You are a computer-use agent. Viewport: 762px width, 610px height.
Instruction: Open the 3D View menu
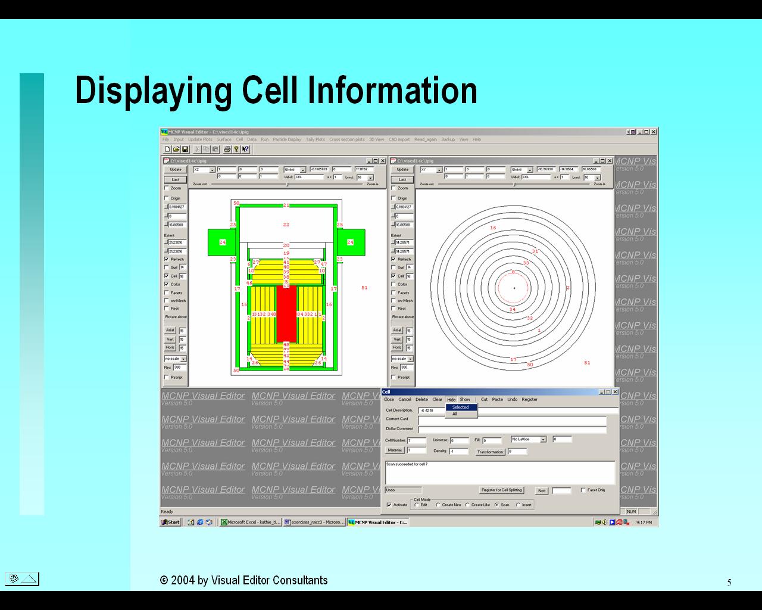tap(376, 139)
